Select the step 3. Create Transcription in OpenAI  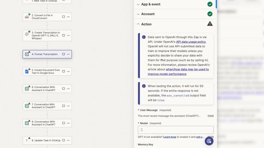47,35
